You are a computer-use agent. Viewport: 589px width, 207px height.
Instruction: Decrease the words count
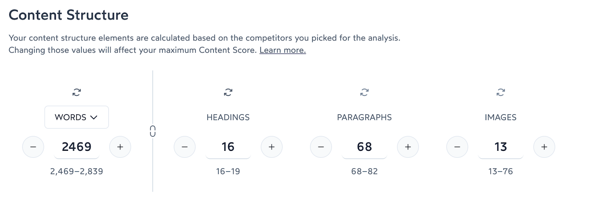[x=33, y=147]
